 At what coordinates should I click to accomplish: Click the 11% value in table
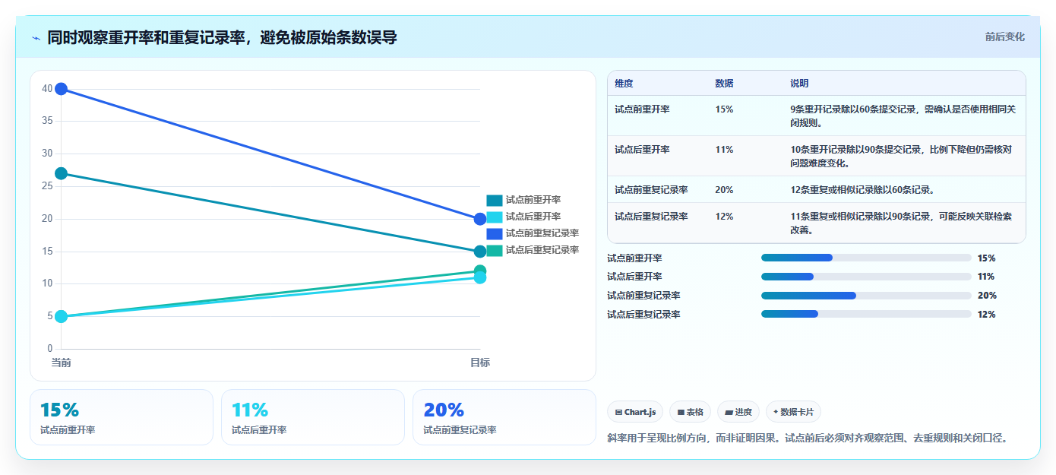click(x=724, y=150)
